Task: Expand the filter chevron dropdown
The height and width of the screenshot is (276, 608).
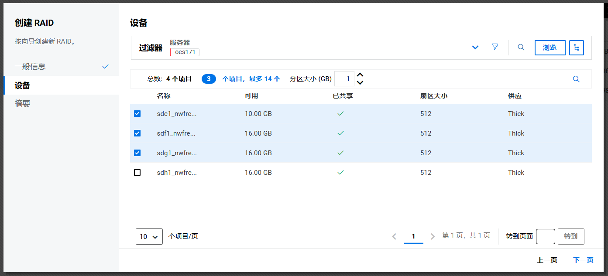Action: coord(475,48)
